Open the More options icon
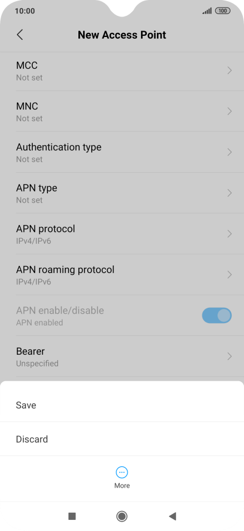The image size is (244, 531). click(x=122, y=472)
